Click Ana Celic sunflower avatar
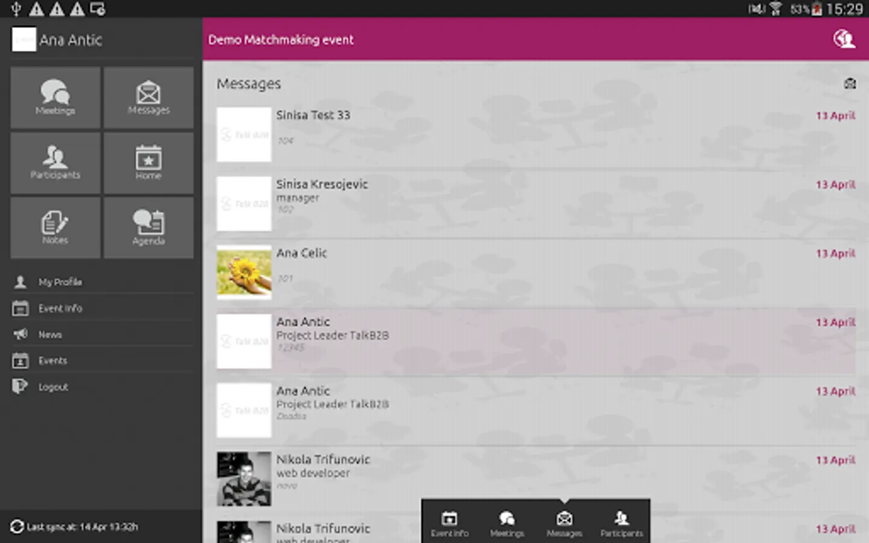This screenshot has width=869, height=543. (244, 273)
